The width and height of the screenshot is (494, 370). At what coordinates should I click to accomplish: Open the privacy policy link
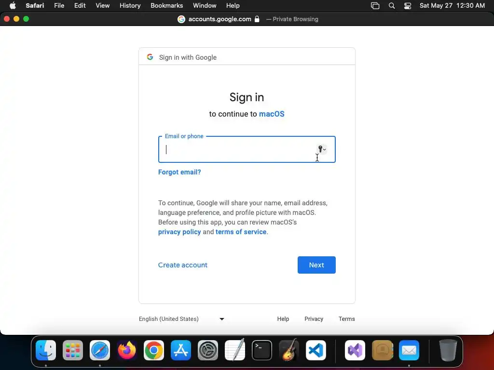tap(179, 232)
